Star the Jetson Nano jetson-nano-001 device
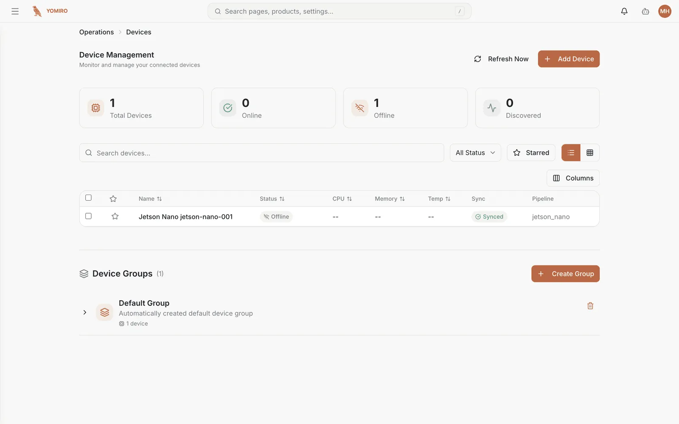Image resolution: width=679 pixels, height=424 pixels. (115, 217)
